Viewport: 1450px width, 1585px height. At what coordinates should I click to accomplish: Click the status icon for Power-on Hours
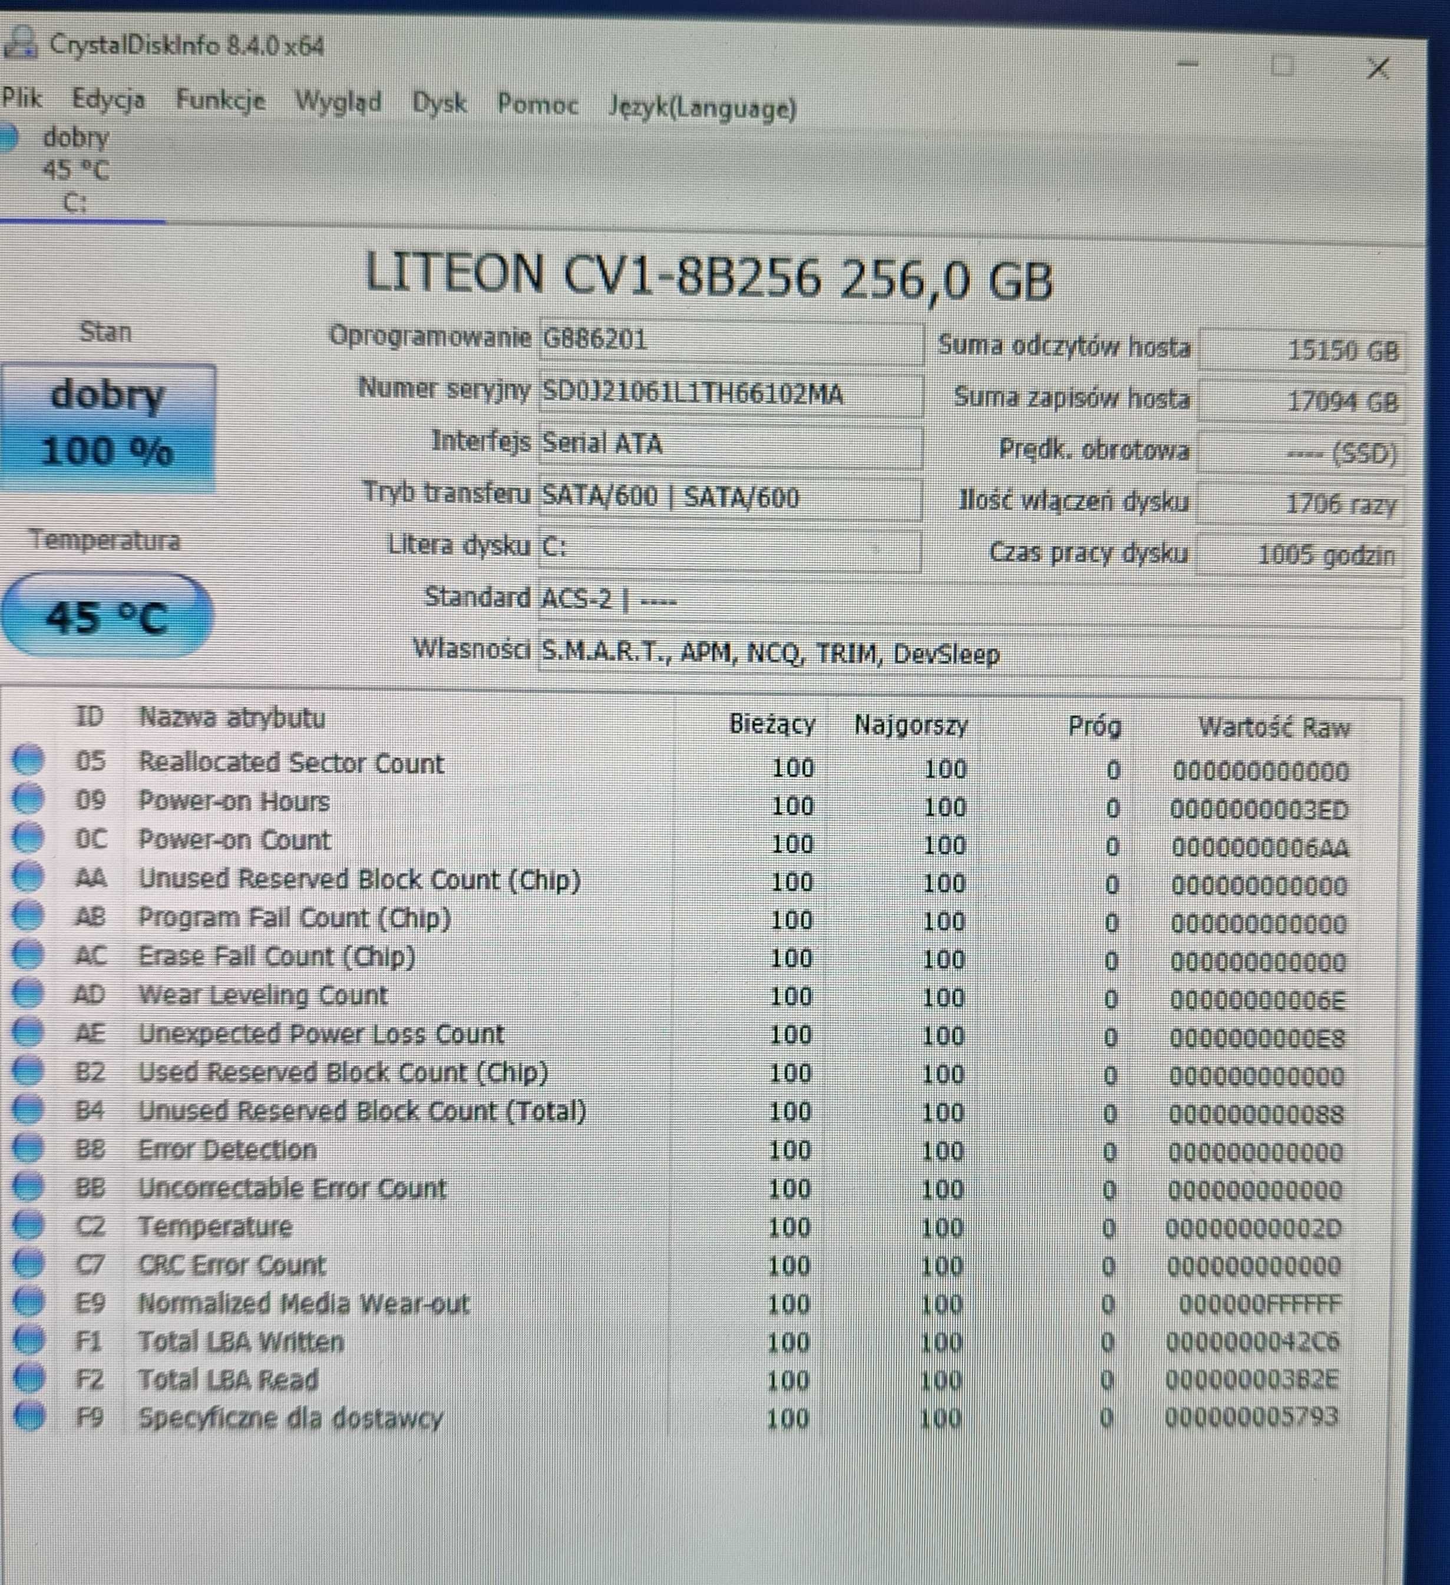[x=28, y=800]
